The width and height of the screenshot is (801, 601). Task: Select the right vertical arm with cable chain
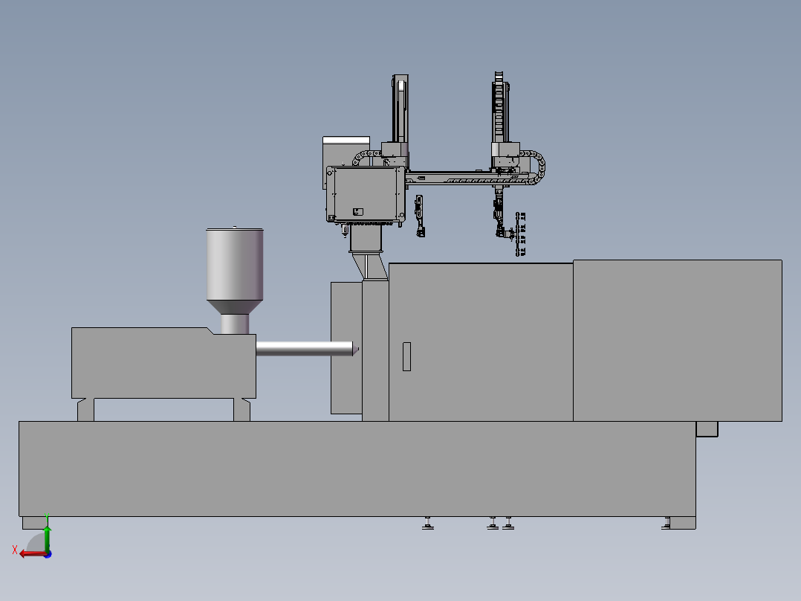click(x=500, y=107)
